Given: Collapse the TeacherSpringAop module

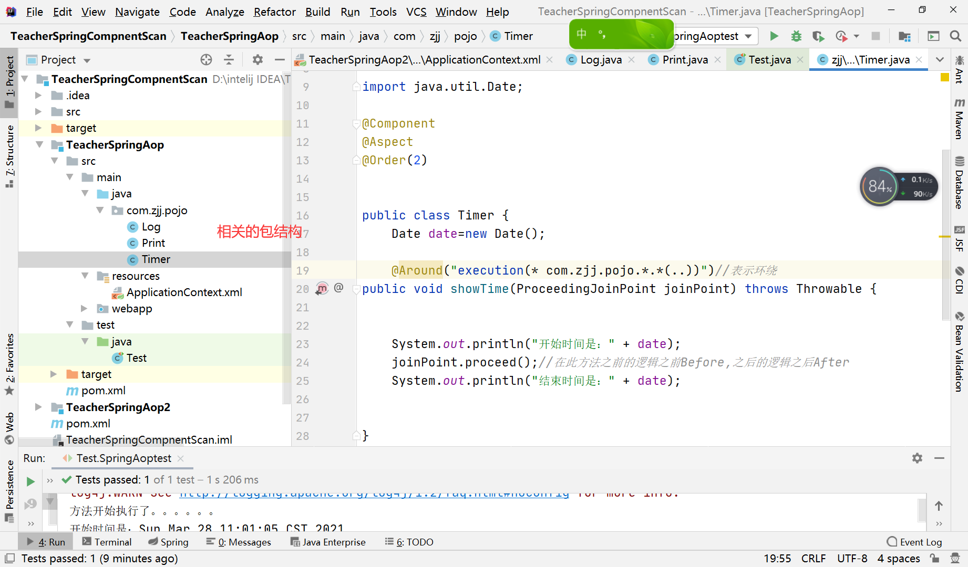Looking at the screenshot, I should coord(39,144).
